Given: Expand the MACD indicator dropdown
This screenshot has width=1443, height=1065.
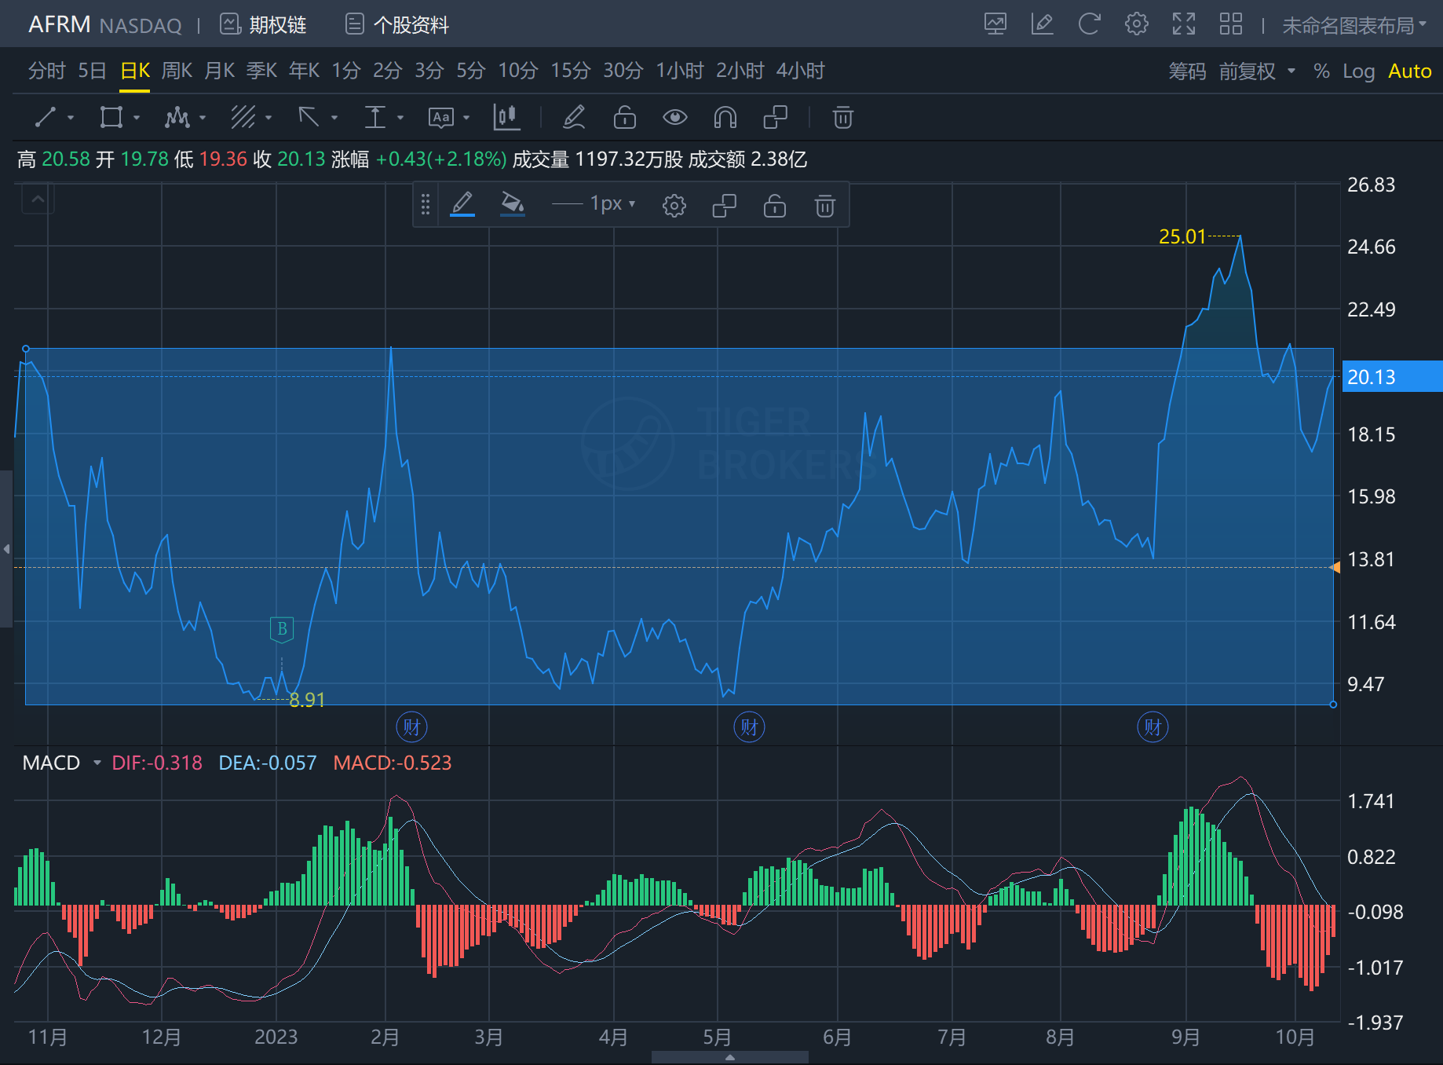Looking at the screenshot, I should [x=97, y=763].
